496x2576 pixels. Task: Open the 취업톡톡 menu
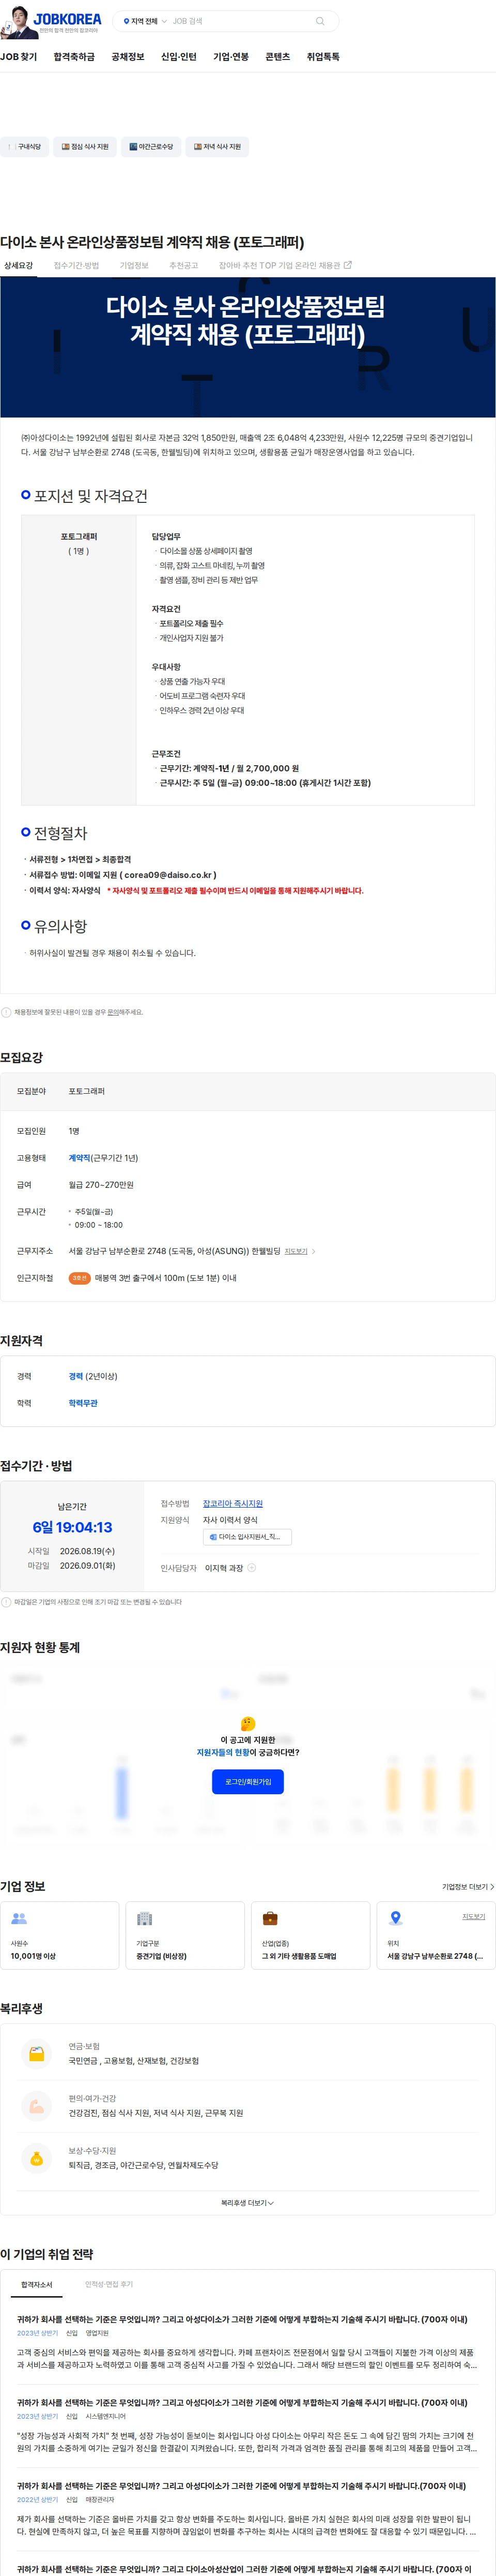point(322,57)
